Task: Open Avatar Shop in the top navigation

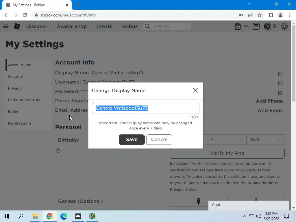Action: pyautogui.click(x=72, y=26)
